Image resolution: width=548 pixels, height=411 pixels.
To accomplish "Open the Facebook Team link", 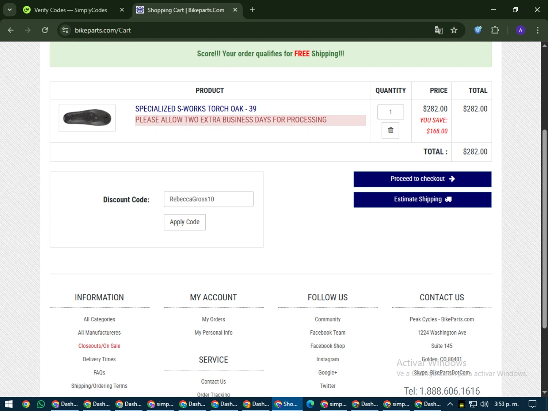I will coord(328,333).
